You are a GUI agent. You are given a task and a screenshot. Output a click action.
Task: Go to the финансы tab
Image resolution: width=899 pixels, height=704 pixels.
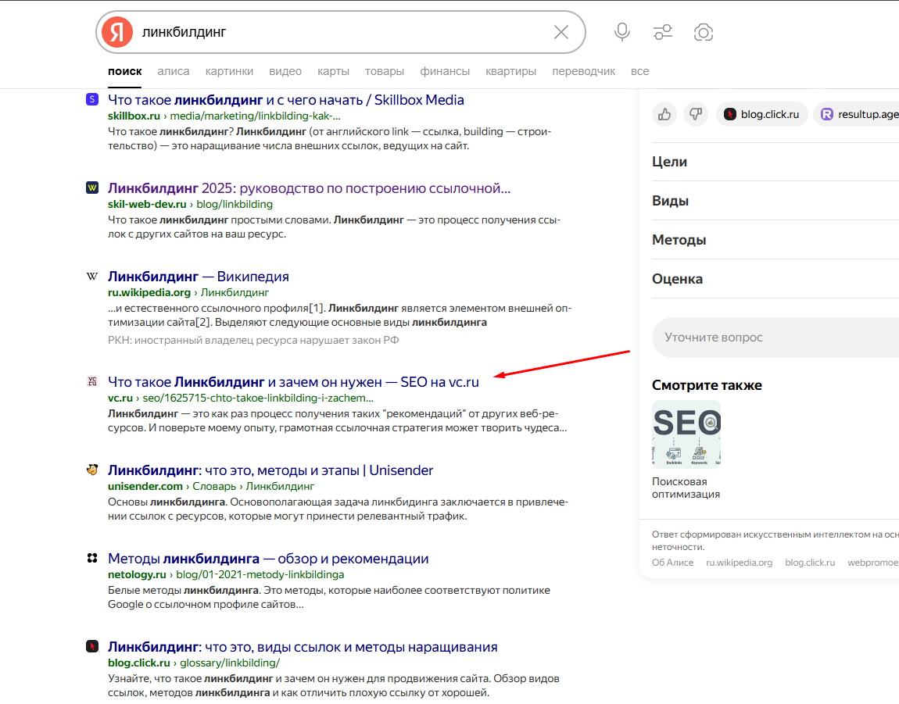(444, 72)
